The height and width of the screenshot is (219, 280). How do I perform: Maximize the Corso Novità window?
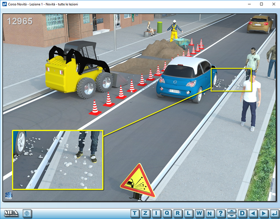coord(261,4)
